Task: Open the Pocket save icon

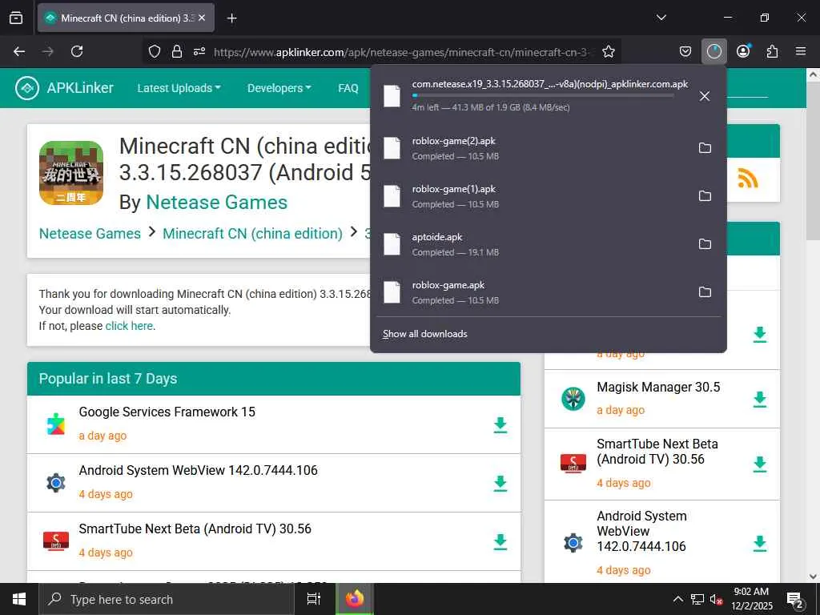Action: click(x=685, y=51)
